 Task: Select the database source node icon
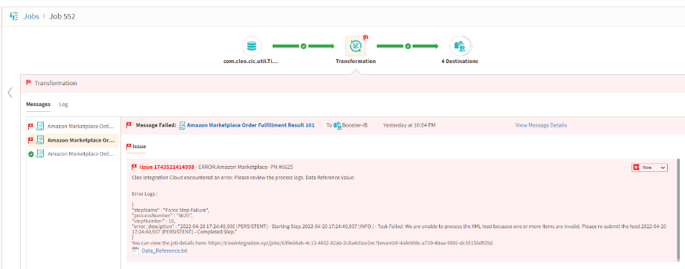click(x=251, y=46)
